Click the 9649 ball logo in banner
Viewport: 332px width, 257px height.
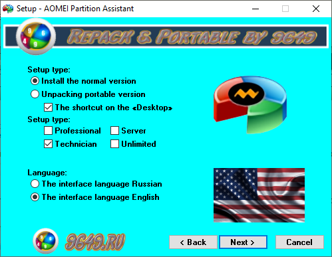click(36, 37)
